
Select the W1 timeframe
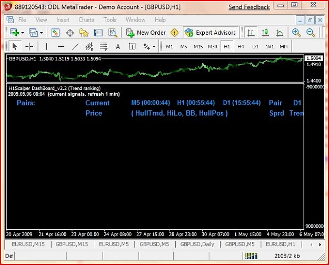pos(270,47)
